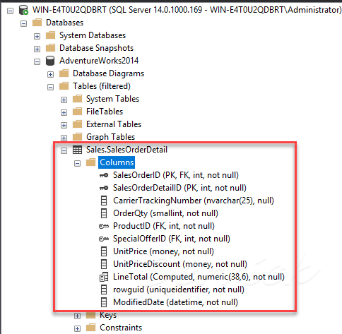Click the column icon beside CarrierTrackingNumber
Image resolution: width=342 pixels, height=334 pixels.
coord(104,201)
